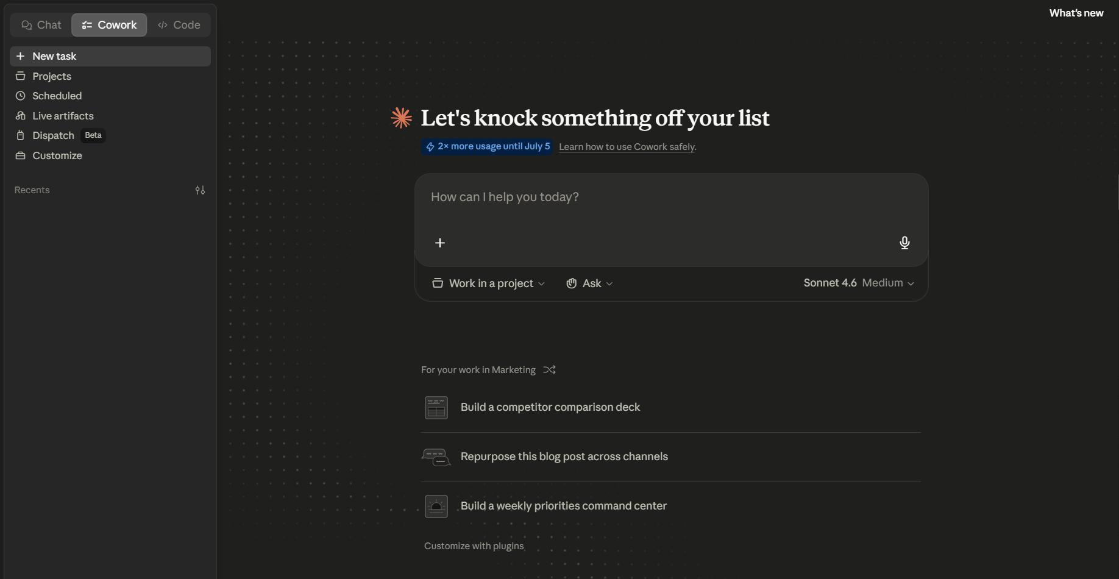This screenshot has width=1119, height=579.
Task: Click the plus attachment icon in prompt box
Action: click(439, 243)
